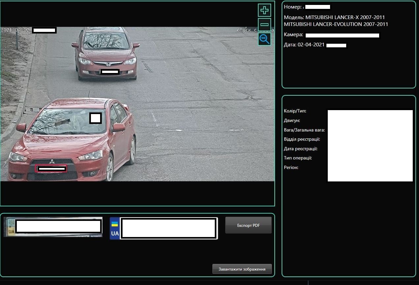Click the Модель MITSUBISHI LANCER-X text
This screenshot has height=285, width=419.
334,17
